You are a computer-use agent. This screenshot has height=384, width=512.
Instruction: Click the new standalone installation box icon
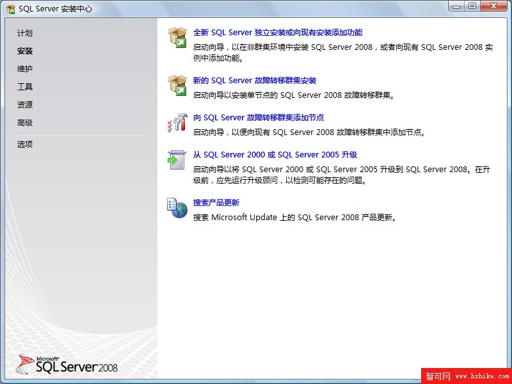click(x=177, y=38)
